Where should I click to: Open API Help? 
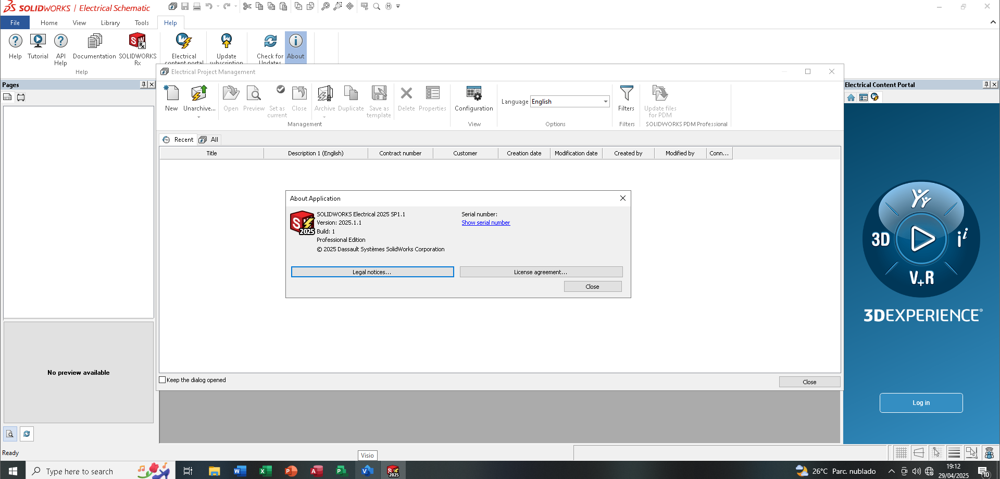click(x=60, y=41)
